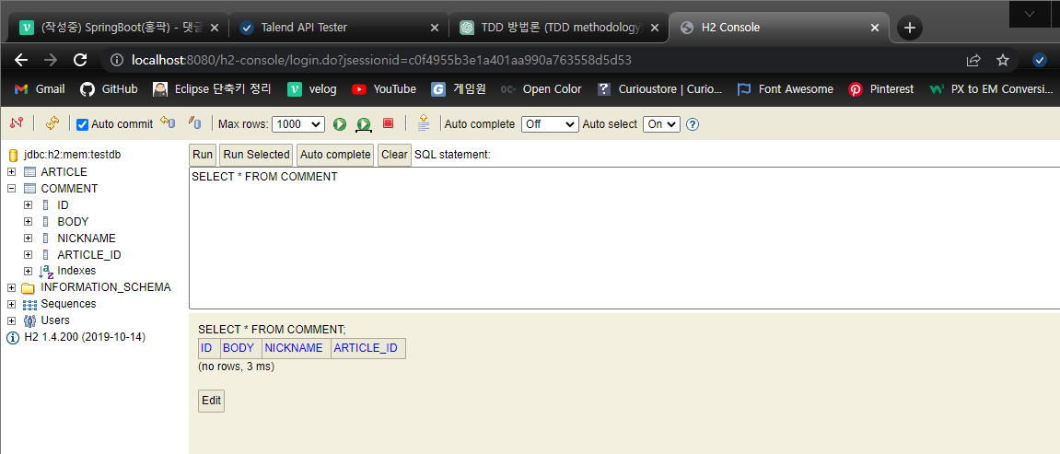This screenshot has height=454, width=1060.
Task: Open the Font Awesome bookmark
Action: coord(785,89)
